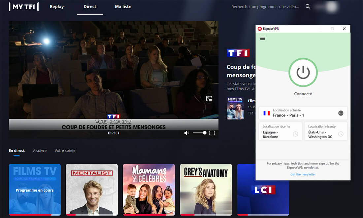
Task: Open the MY TF1 home logo
Action: click(24, 7)
